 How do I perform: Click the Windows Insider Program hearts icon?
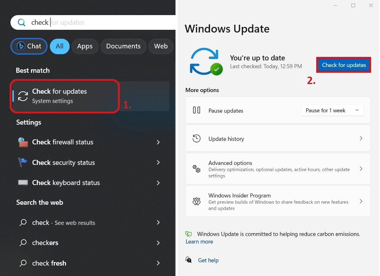196,201
